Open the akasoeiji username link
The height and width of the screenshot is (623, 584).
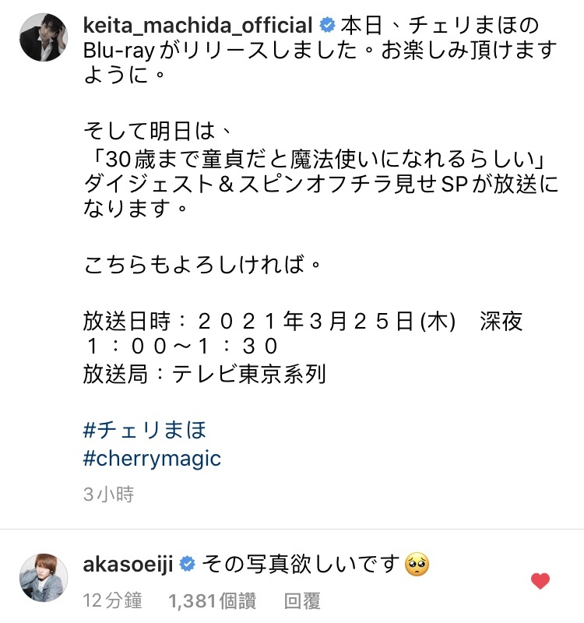point(128,565)
